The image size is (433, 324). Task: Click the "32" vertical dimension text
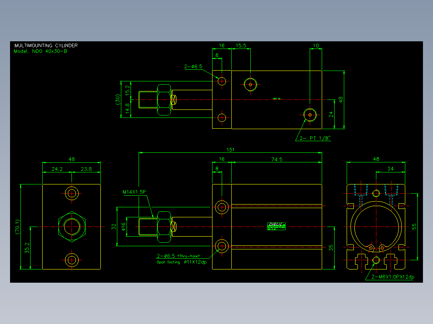point(114,227)
